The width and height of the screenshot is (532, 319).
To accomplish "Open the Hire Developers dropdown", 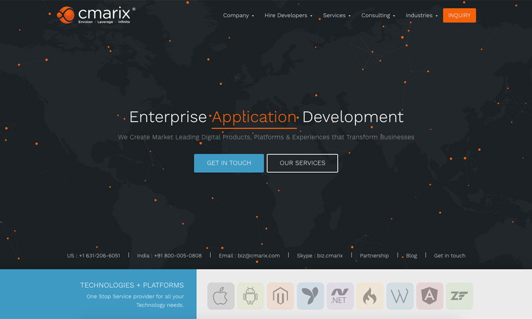I will click(x=288, y=15).
